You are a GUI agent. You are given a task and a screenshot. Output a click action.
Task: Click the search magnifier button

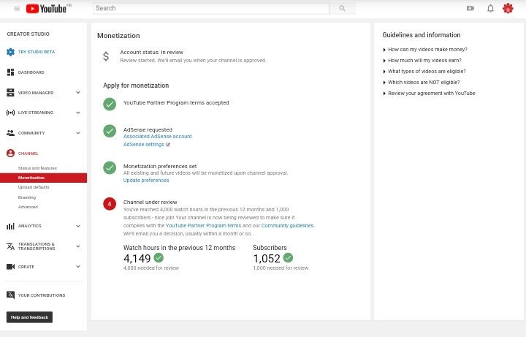342,8
